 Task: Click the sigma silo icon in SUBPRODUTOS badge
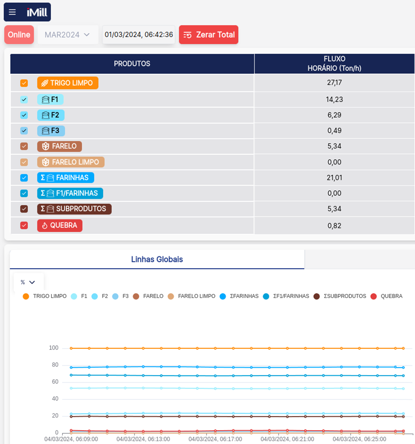[47, 209]
